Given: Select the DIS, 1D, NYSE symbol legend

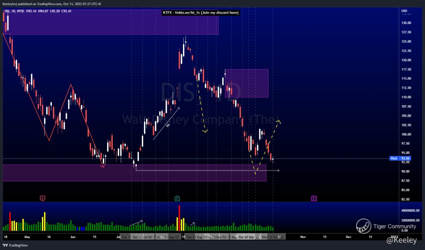Looking at the screenshot, I should (x=15, y=11).
